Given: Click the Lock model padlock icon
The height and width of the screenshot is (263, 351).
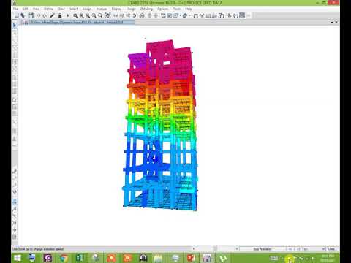Looking at the screenshot, I should (x=60, y=15).
